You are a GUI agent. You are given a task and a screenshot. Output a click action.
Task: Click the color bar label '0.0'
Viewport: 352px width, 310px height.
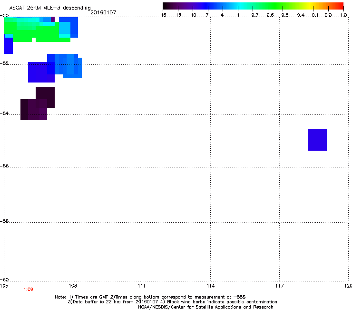point(328,15)
